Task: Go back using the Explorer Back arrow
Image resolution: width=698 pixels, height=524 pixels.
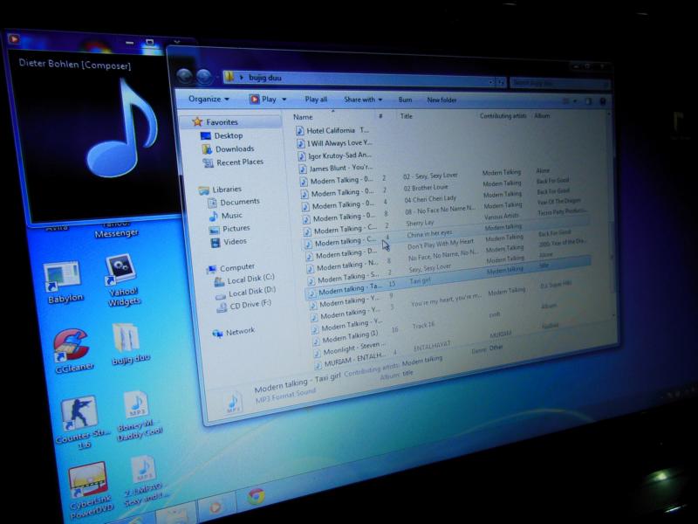Action: coord(185,77)
